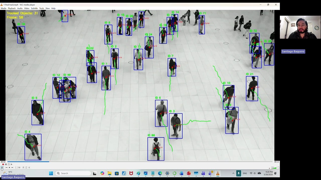Show the playlist icon in VLC

coord(23,167)
